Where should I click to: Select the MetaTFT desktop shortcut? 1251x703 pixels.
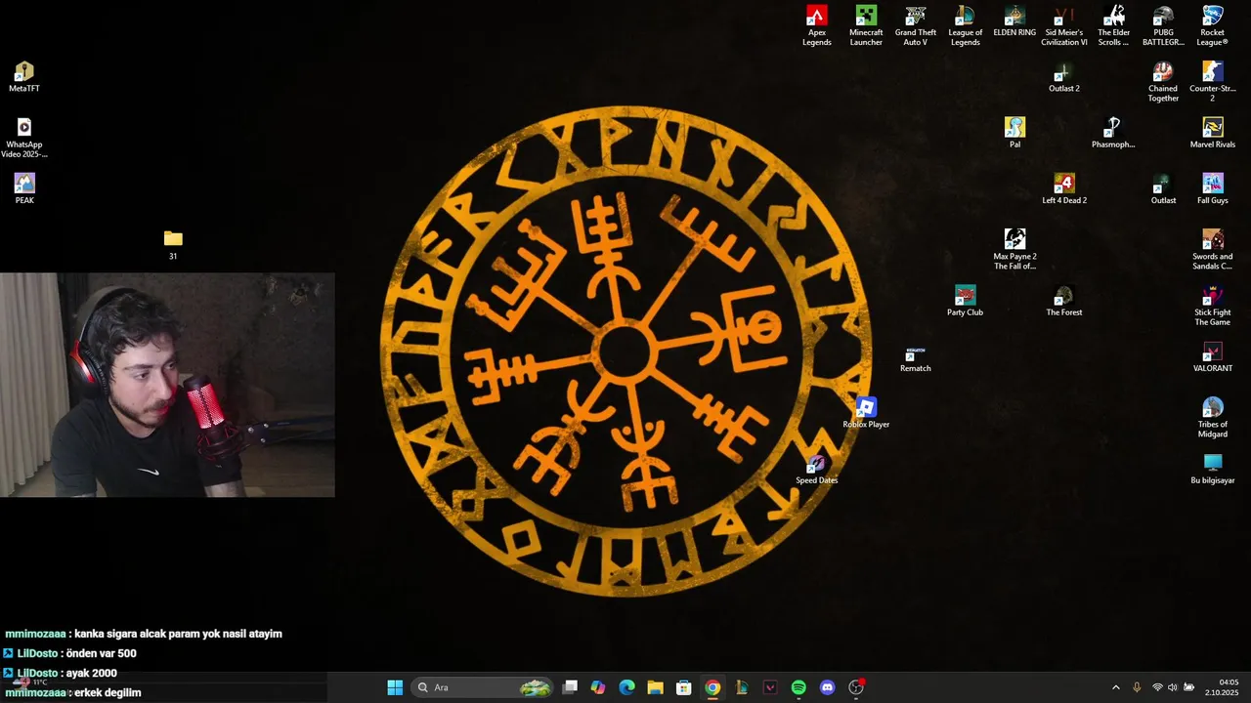[24, 78]
